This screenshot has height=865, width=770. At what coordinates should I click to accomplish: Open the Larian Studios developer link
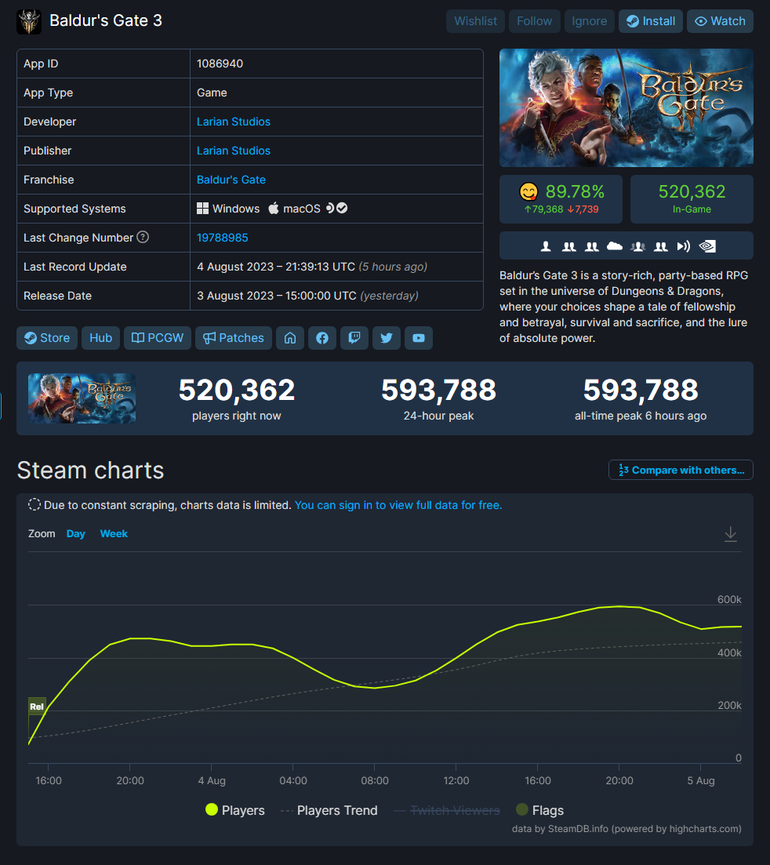(234, 122)
